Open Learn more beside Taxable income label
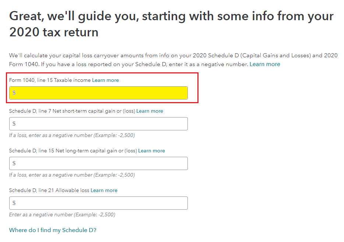344x242 pixels. (x=105, y=80)
